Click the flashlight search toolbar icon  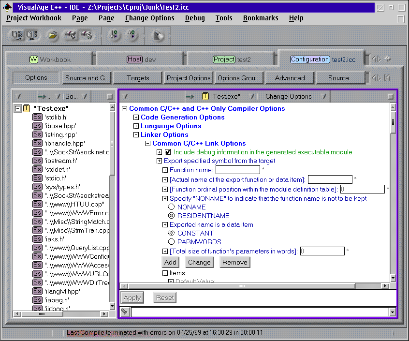[158, 35]
